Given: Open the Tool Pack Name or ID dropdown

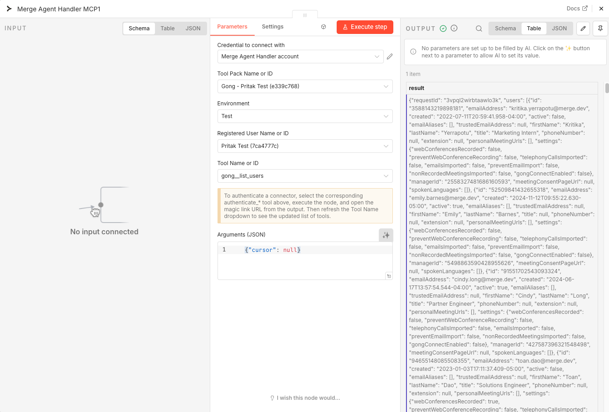Looking at the screenshot, I should (x=305, y=86).
